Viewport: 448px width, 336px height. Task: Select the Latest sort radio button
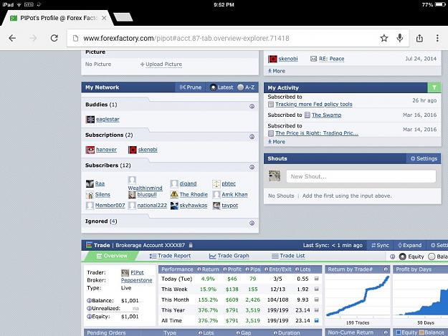tap(213, 87)
